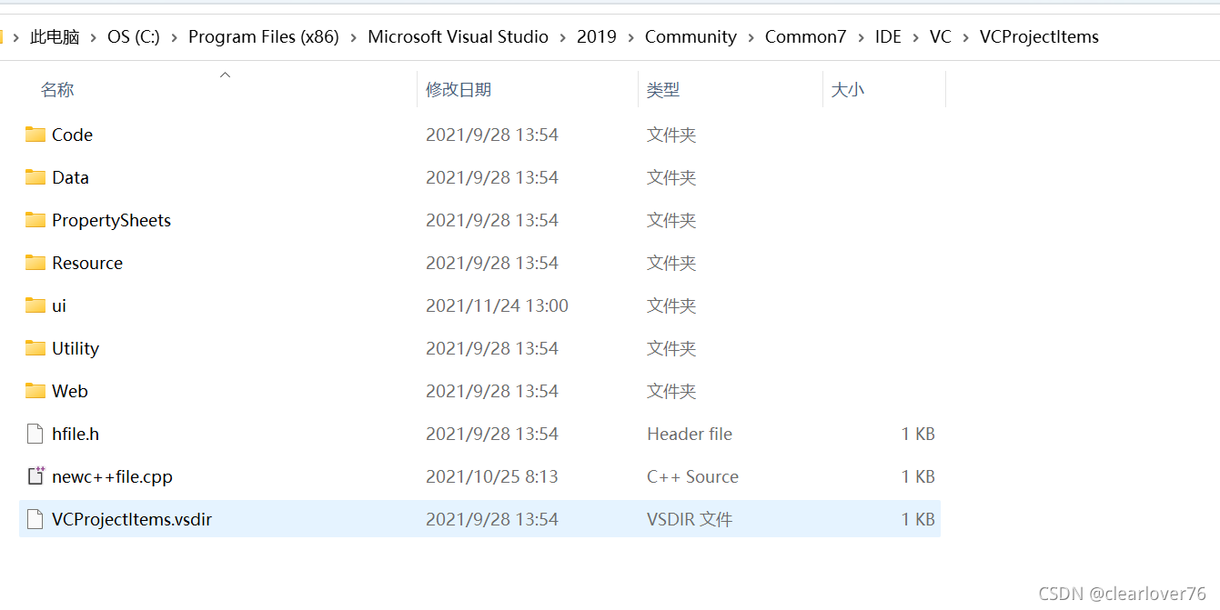The image size is (1220, 610).
Task: Navigate to Program Files (x86) breadcrumb
Action: coord(264,37)
